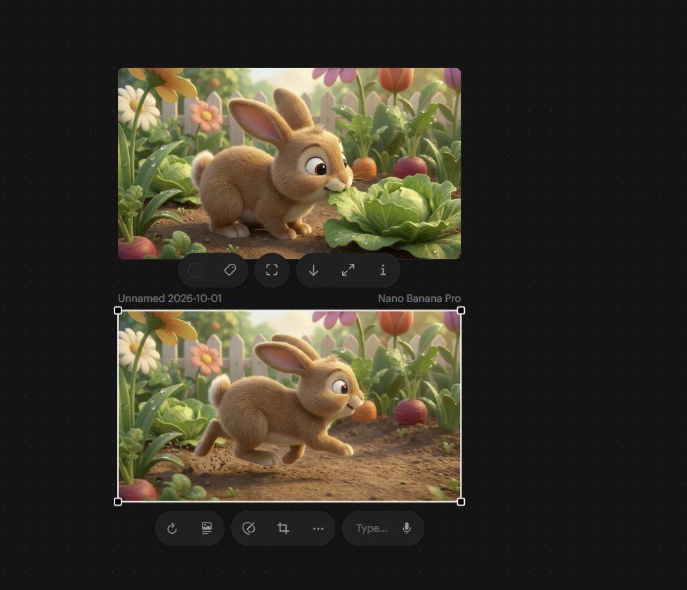
Task: Click the focus frame icon under the top image
Action: [271, 270]
